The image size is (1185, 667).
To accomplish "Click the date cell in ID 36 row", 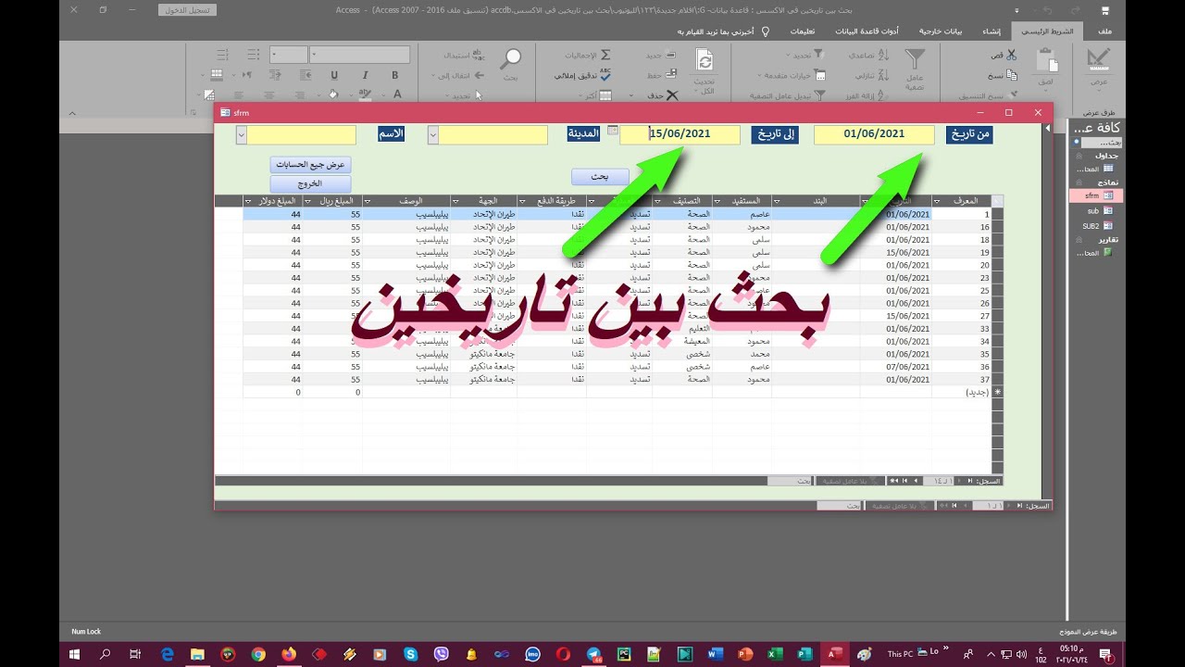I will pyautogui.click(x=896, y=367).
